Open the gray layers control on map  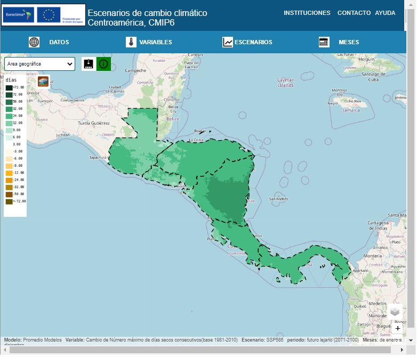pos(395,312)
